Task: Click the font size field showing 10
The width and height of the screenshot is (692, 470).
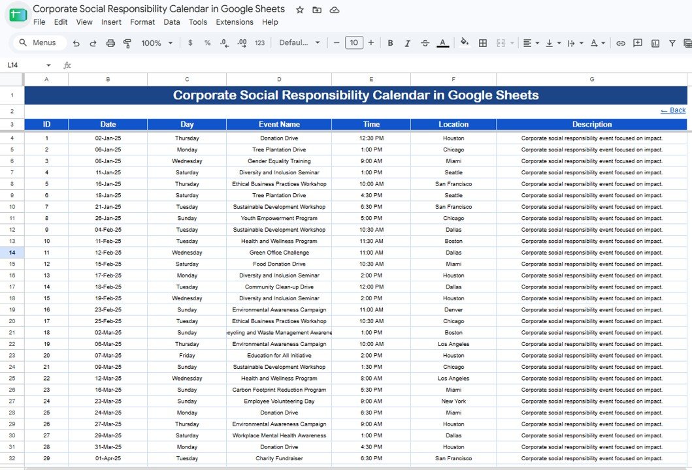Action: (354, 43)
